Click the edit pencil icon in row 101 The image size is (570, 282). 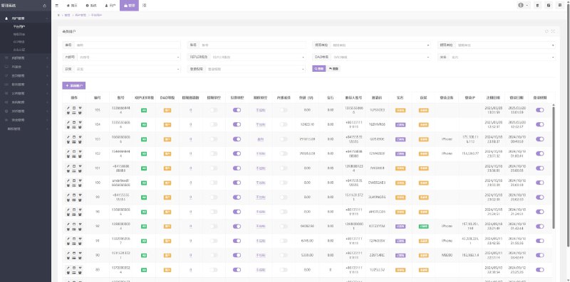pos(68,166)
